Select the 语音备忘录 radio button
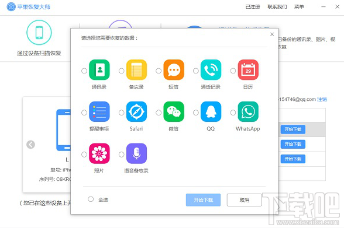This screenshot has height=228, width=344. coord(121,155)
